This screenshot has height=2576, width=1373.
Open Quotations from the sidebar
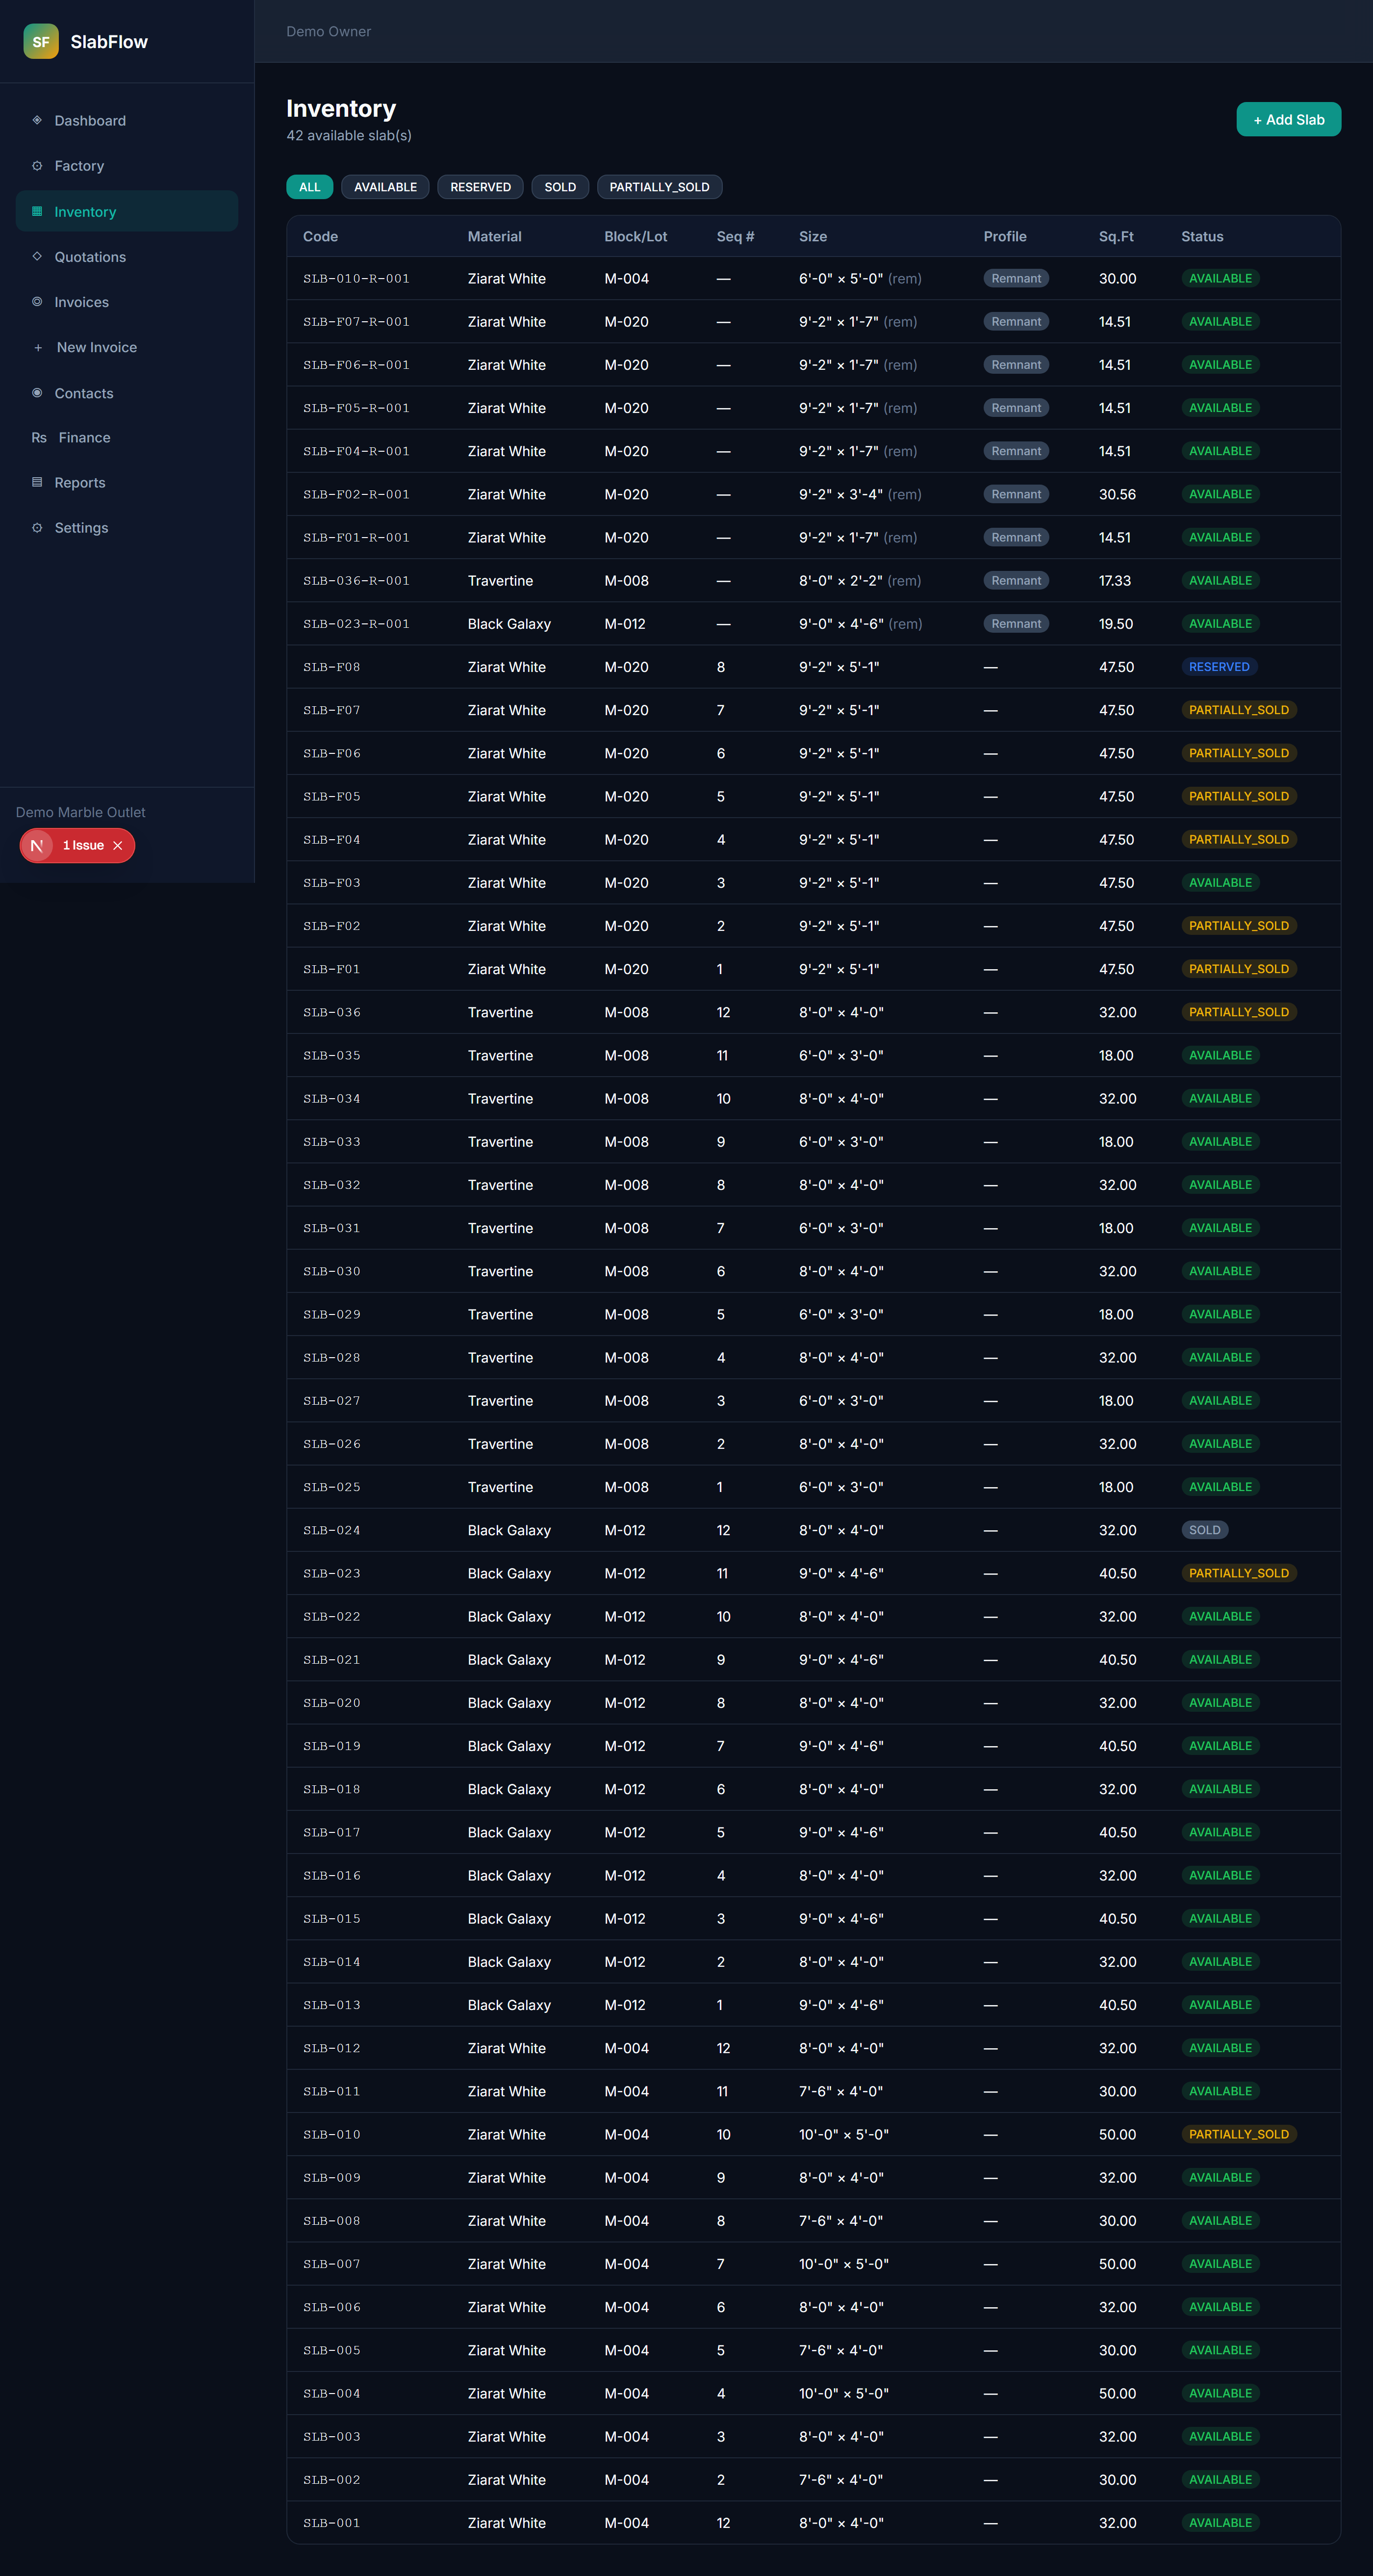point(127,257)
